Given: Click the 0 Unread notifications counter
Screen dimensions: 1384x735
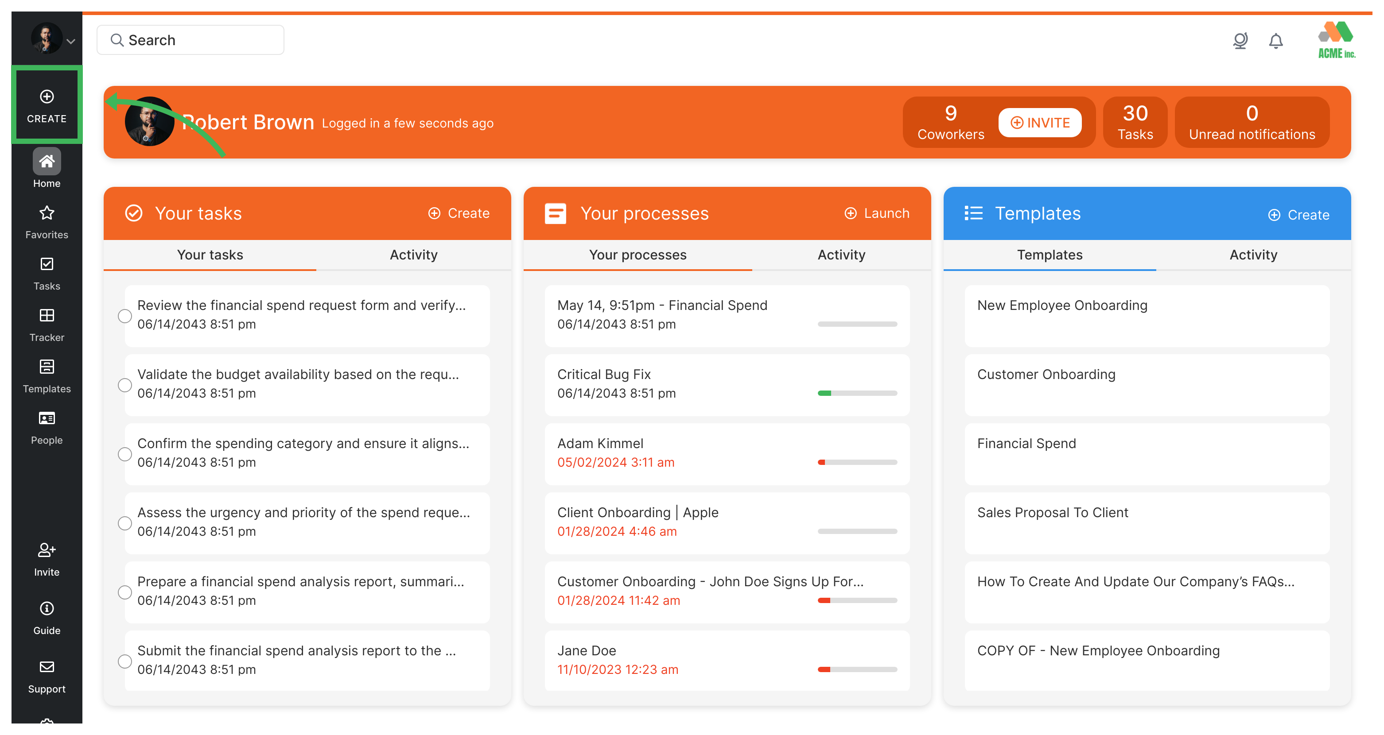Looking at the screenshot, I should tap(1252, 122).
